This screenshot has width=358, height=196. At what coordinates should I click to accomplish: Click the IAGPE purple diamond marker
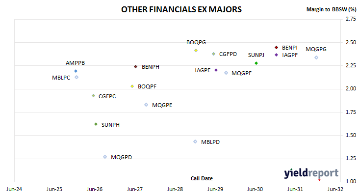point(216,70)
